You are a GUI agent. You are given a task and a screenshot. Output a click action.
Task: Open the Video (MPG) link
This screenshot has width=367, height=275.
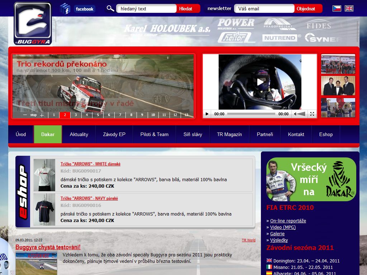pyautogui.click(x=283, y=227)
